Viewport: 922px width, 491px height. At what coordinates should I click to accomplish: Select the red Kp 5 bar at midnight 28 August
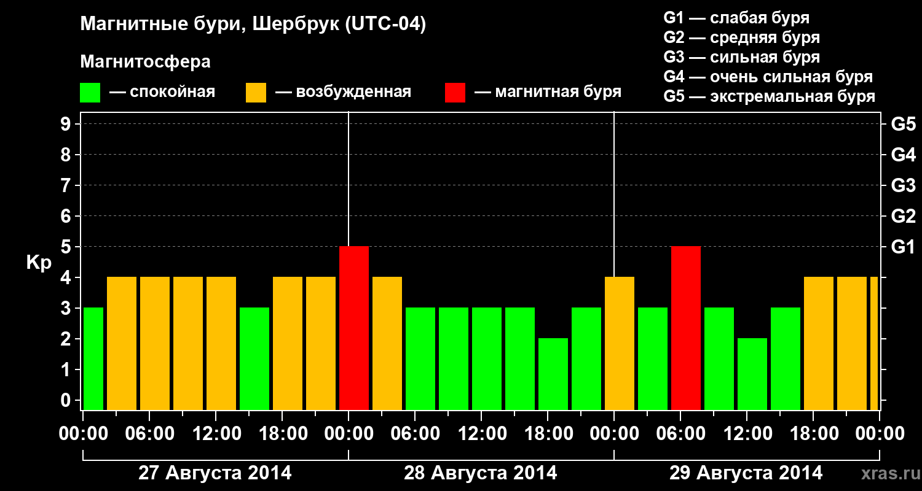pos(354,328)
